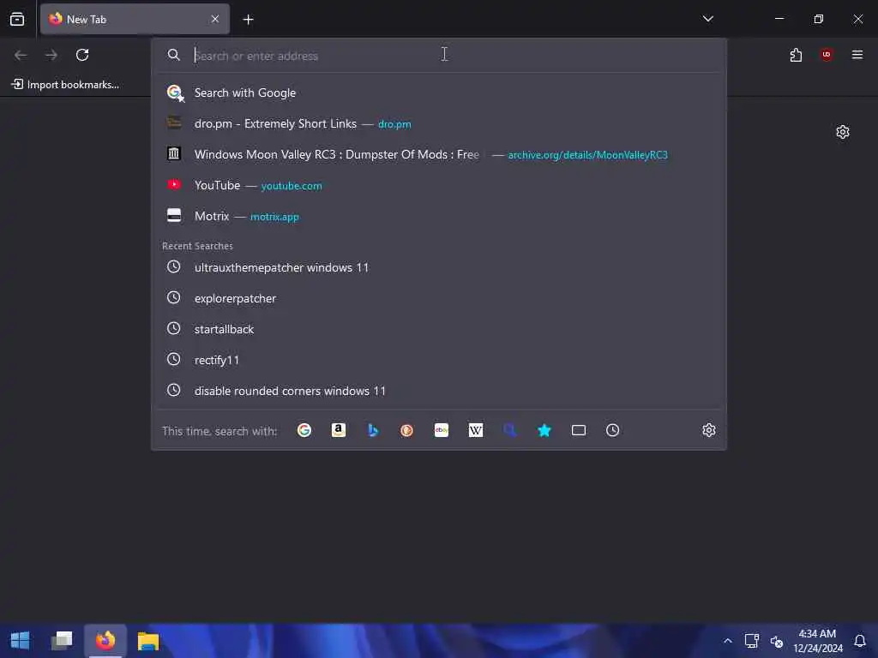
Task: Select recent search startallback
Action: tap(439, 329)
